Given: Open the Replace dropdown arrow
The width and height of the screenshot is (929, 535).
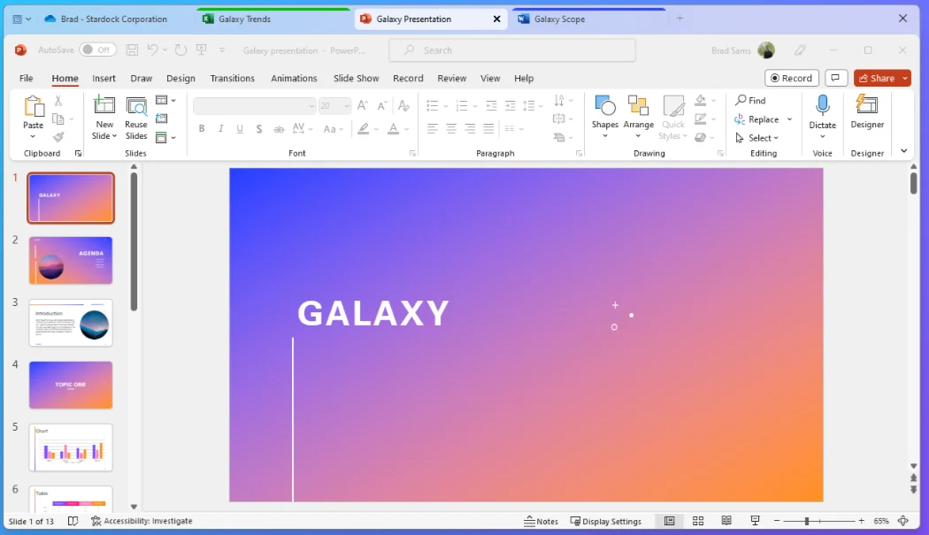Looking at the screenshot, I should point(790,119).
